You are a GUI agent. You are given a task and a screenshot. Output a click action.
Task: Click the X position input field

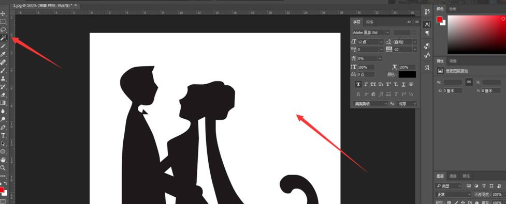point(453,91)
